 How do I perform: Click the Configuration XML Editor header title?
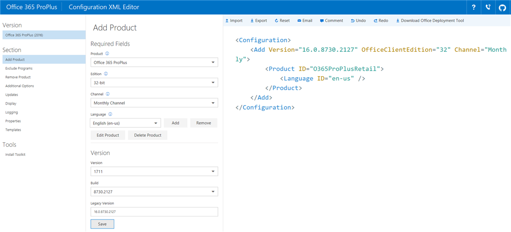tap(104, 7)
